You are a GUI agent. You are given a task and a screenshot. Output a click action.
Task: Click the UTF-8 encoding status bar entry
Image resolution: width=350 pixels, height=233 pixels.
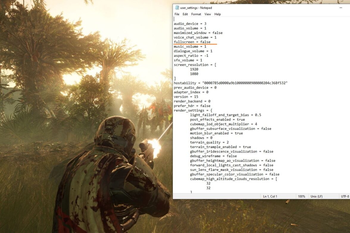tap(345, 196)
